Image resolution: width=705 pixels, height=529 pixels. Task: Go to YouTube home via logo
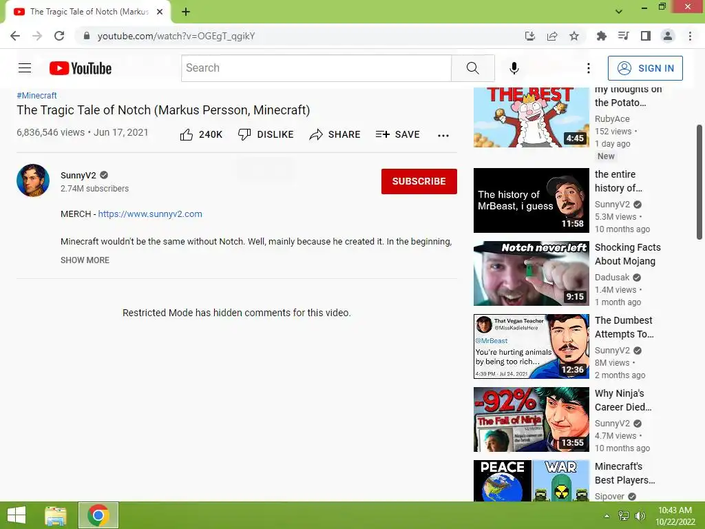[x=81, y=68]
